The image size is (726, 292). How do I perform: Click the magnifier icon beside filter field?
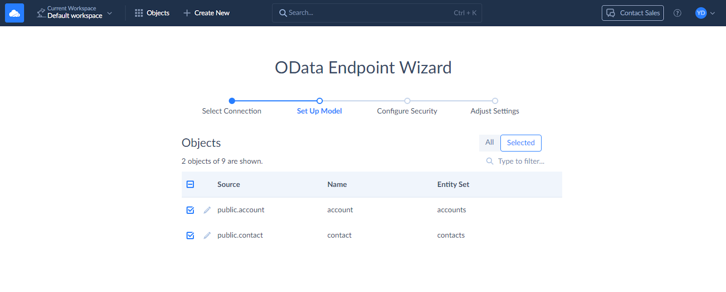[490, 161]
